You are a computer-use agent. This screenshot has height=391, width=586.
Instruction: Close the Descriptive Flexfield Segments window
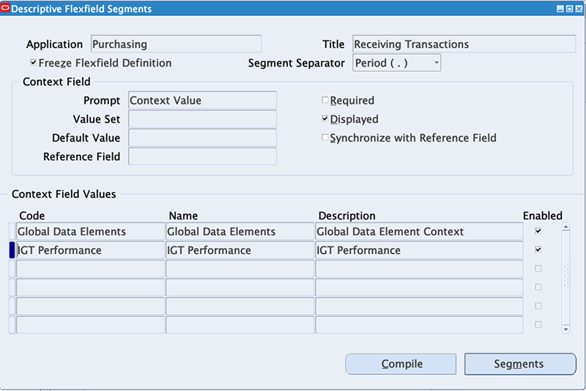[x=577, y=9]
